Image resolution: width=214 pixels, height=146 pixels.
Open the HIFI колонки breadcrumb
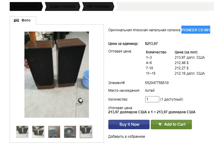[x=98, y=6]
